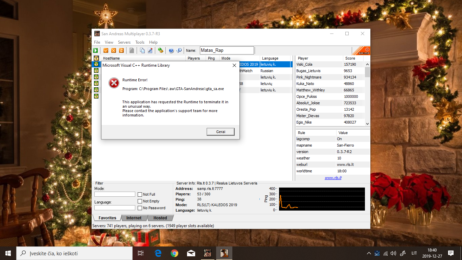Open the View menu
The width and height of the screenshot is (462, 260).
click(109, 42)
